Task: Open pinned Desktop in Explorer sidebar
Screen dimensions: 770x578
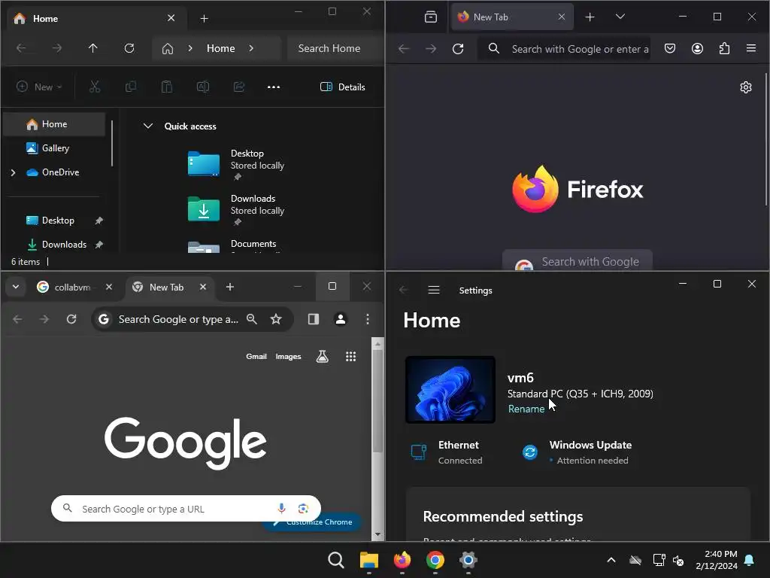Action: (x=54, y=221)
